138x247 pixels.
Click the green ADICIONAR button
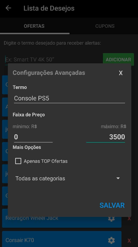(118, 60)
